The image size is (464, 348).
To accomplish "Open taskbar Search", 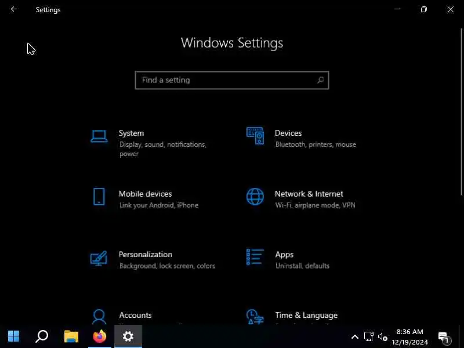I will 42,336.
